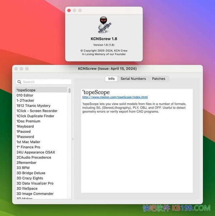Select 010 Editor in the list

tap(25, 95)
